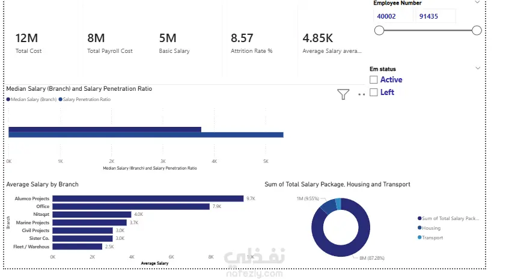
Task: Open more options ellipsis on Median Salary chart
Action: pyautogui.click(x=361, y=94)
